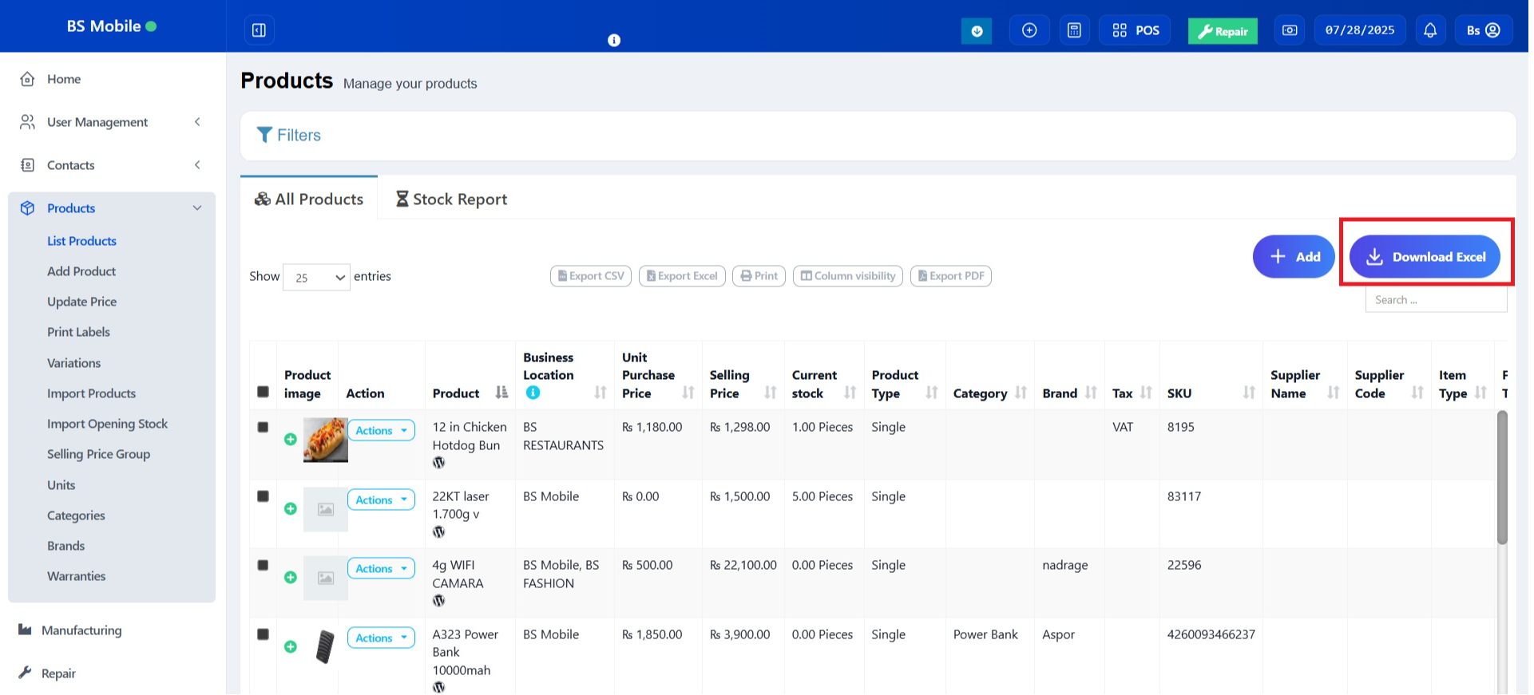Click the calculator icon in top bar

tap(1074, 30)
